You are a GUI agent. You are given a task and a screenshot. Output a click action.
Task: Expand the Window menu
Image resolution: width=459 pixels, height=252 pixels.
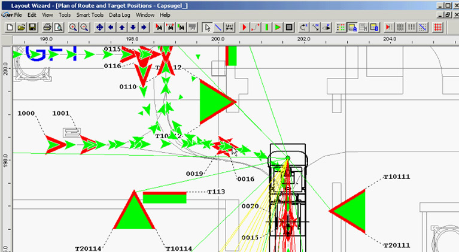[145, 14]
